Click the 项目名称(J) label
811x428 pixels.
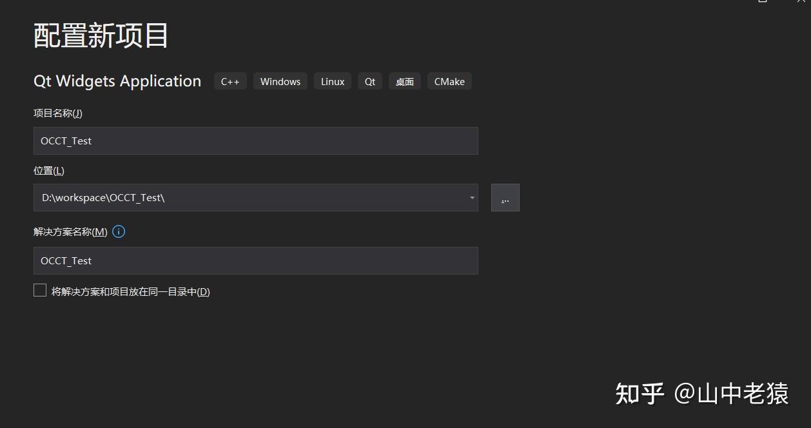58,113
